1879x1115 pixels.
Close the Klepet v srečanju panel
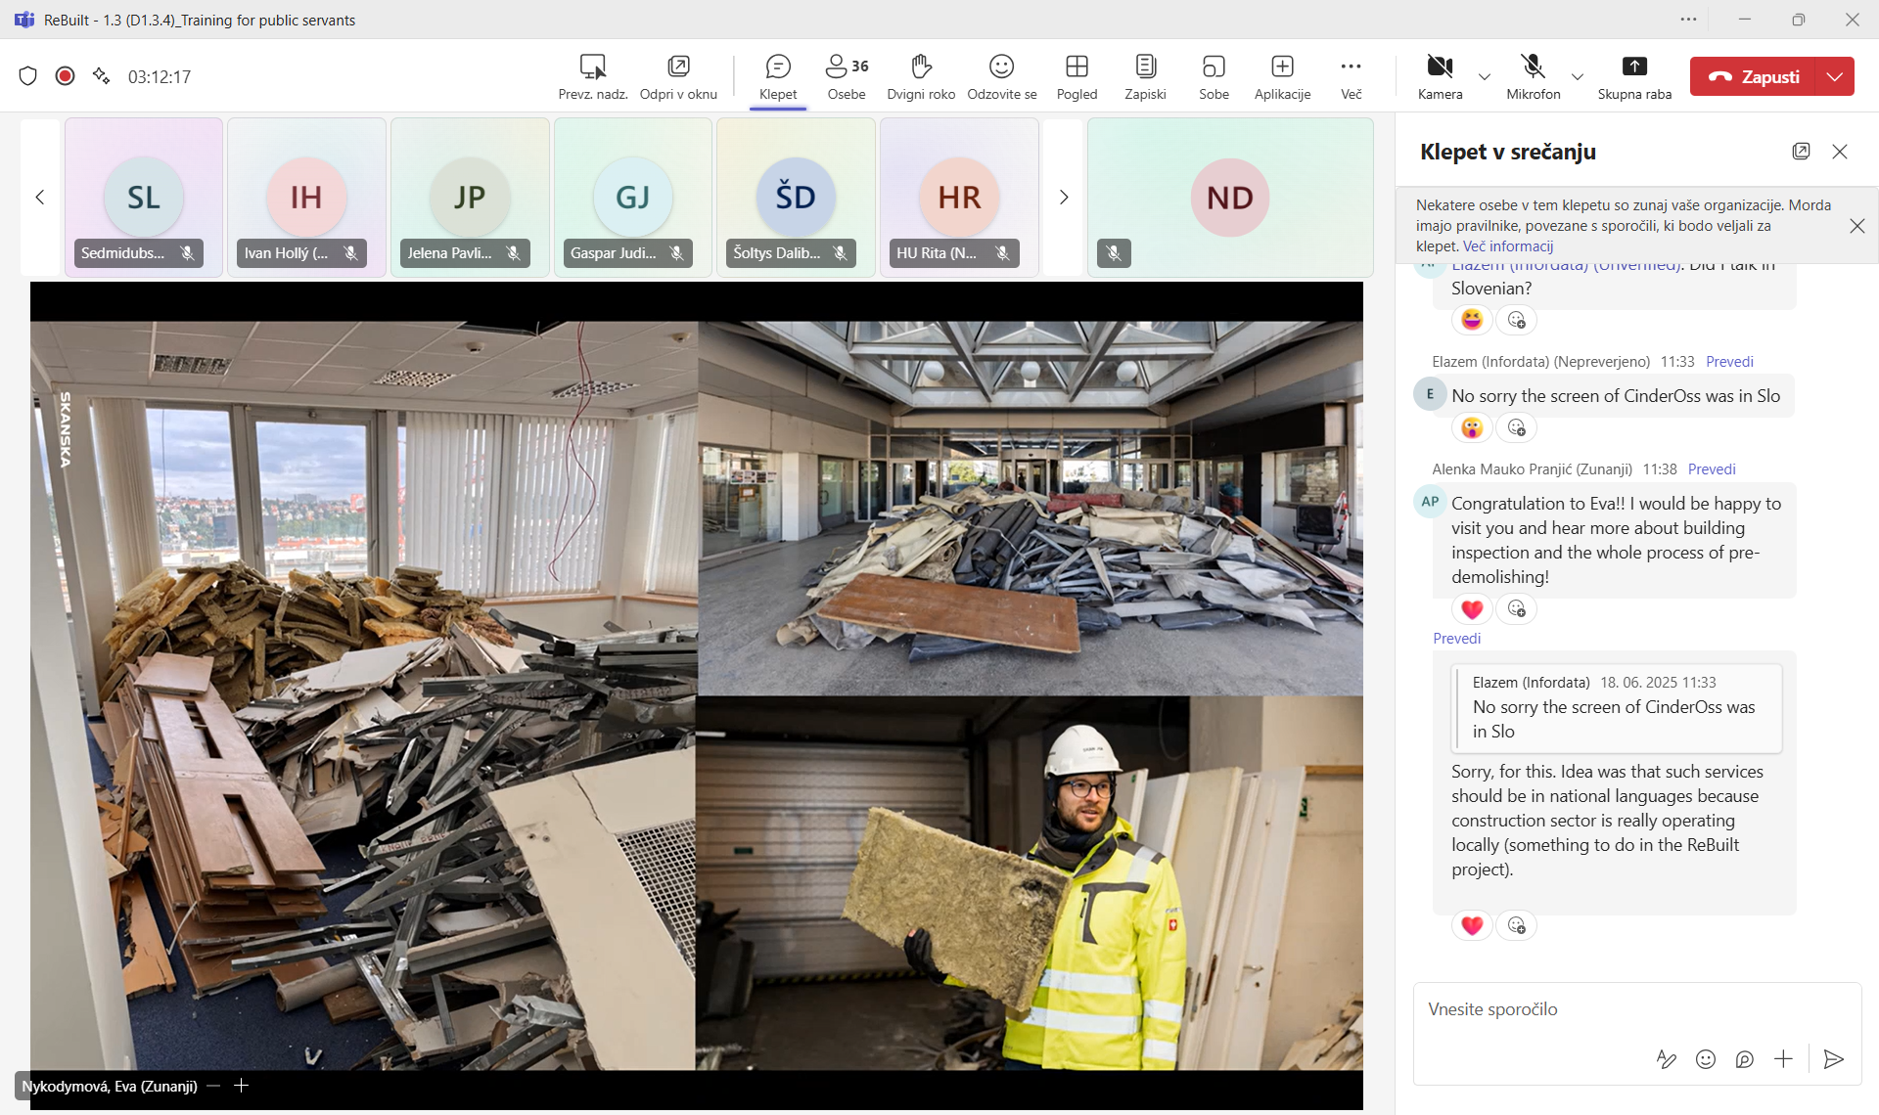click(1840, 152)
